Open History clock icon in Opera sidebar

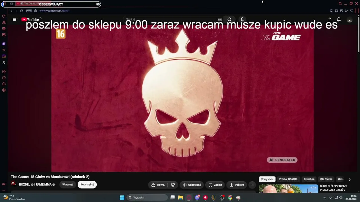(4, 78)
